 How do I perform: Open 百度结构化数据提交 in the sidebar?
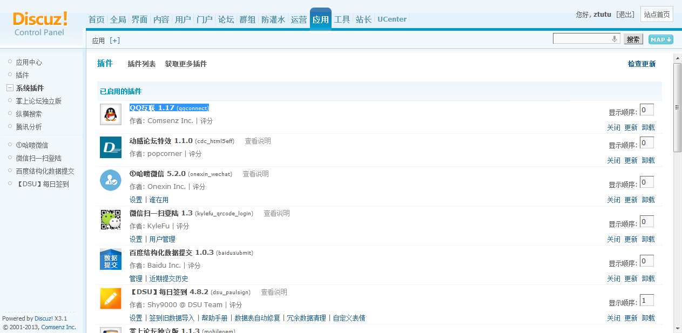tap(45, 171)
